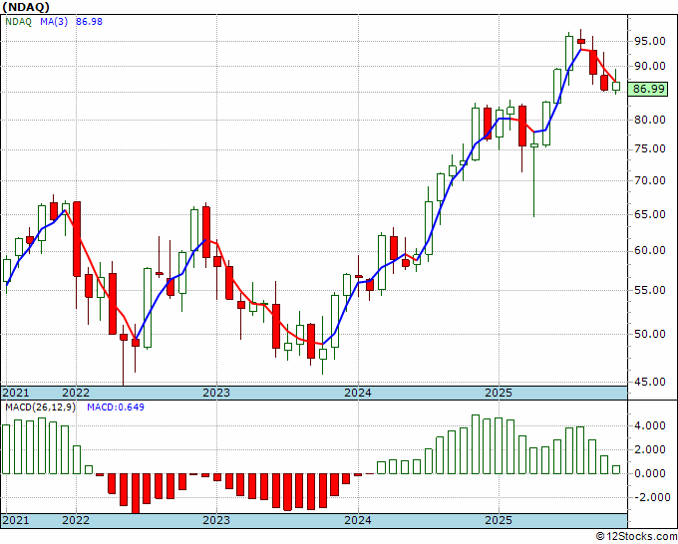Screen dimensions: 678x544
Task: Select the MA(3) legend label
Action: [54, 22]
